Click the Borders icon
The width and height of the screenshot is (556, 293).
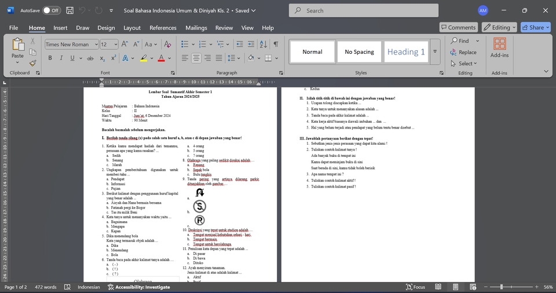[x=268, y=58]
